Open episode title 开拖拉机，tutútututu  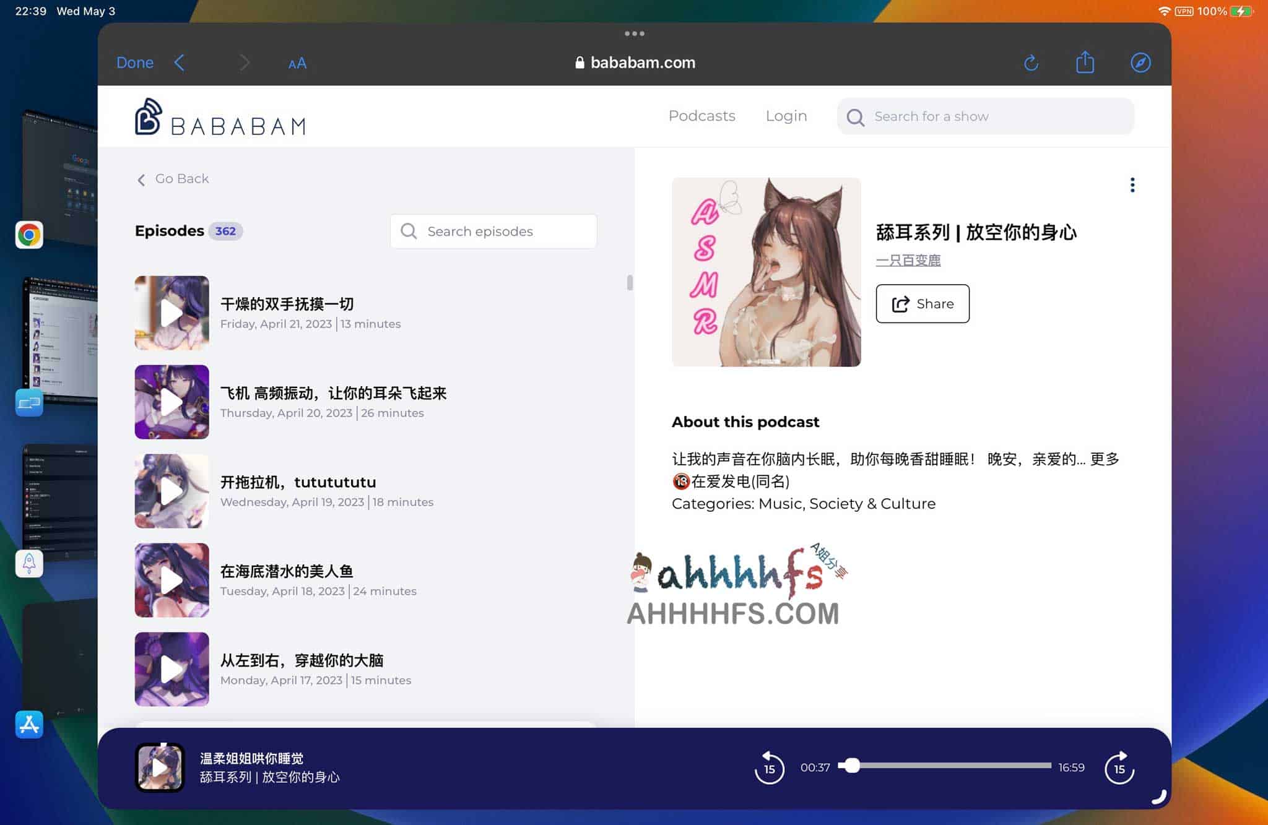298,482
